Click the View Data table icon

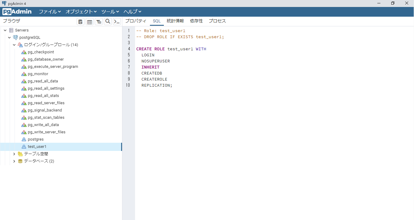click(x=90, y=22)
